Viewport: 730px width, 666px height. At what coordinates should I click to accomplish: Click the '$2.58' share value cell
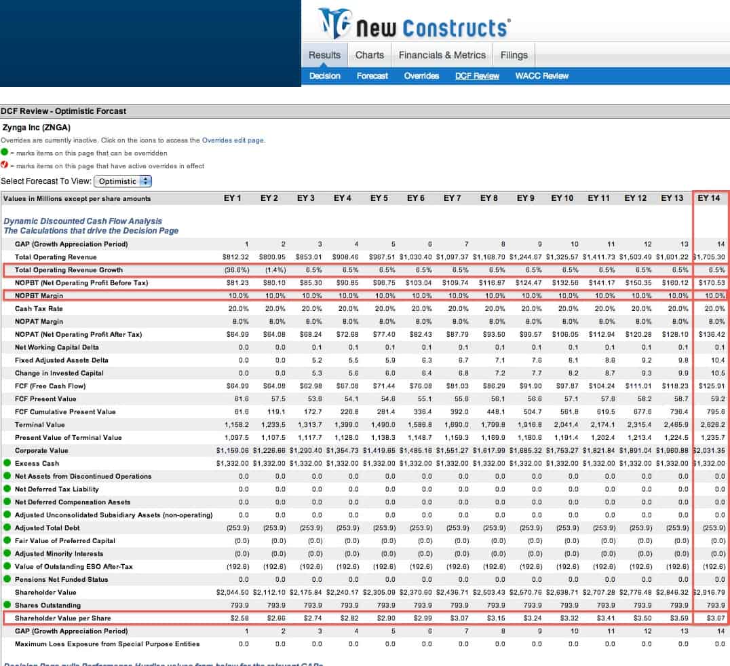click(x=239, y=618)
